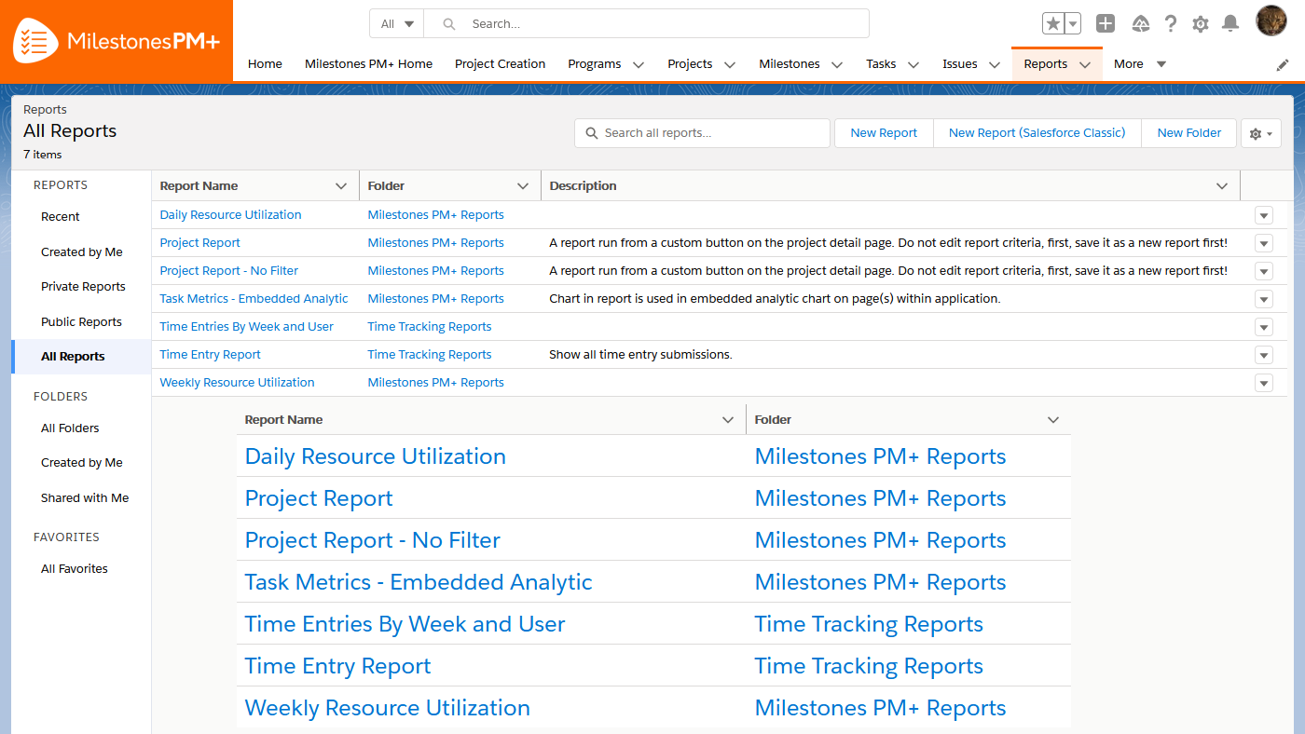Open the Projects tab
1305x734 pixels.
[690, 64]
